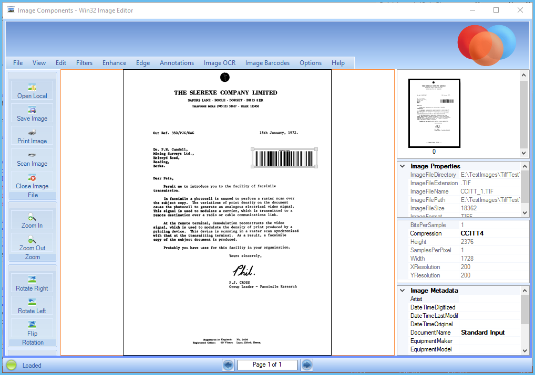Open the File menu
Viewport: 535px width, 375px height.
point(18,63)
